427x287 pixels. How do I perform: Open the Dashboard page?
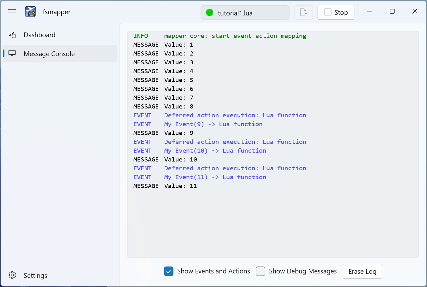click(60, 35)
